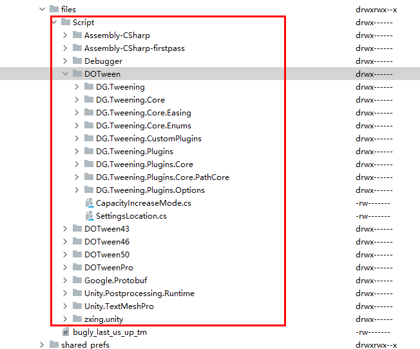Image resolution: width=420 pixels, height=349 pixels.
Task: Expand the DG.Tweening.Core.Enums chevron
Action: (x=77, y=125)
